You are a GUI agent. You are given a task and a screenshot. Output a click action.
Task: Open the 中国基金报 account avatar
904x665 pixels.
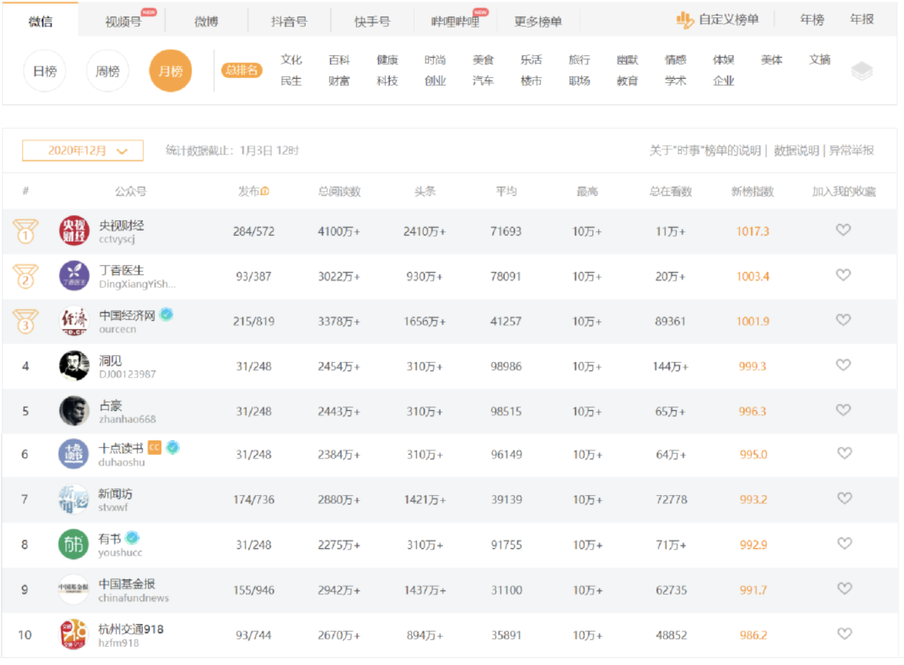click(74, 589)
